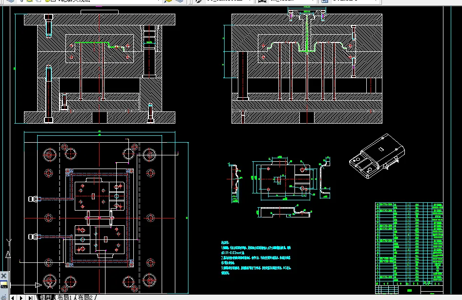This screenshot has width=462, height=300.
Task: Open the 布局2 layout tab
Action: (85, 298)
